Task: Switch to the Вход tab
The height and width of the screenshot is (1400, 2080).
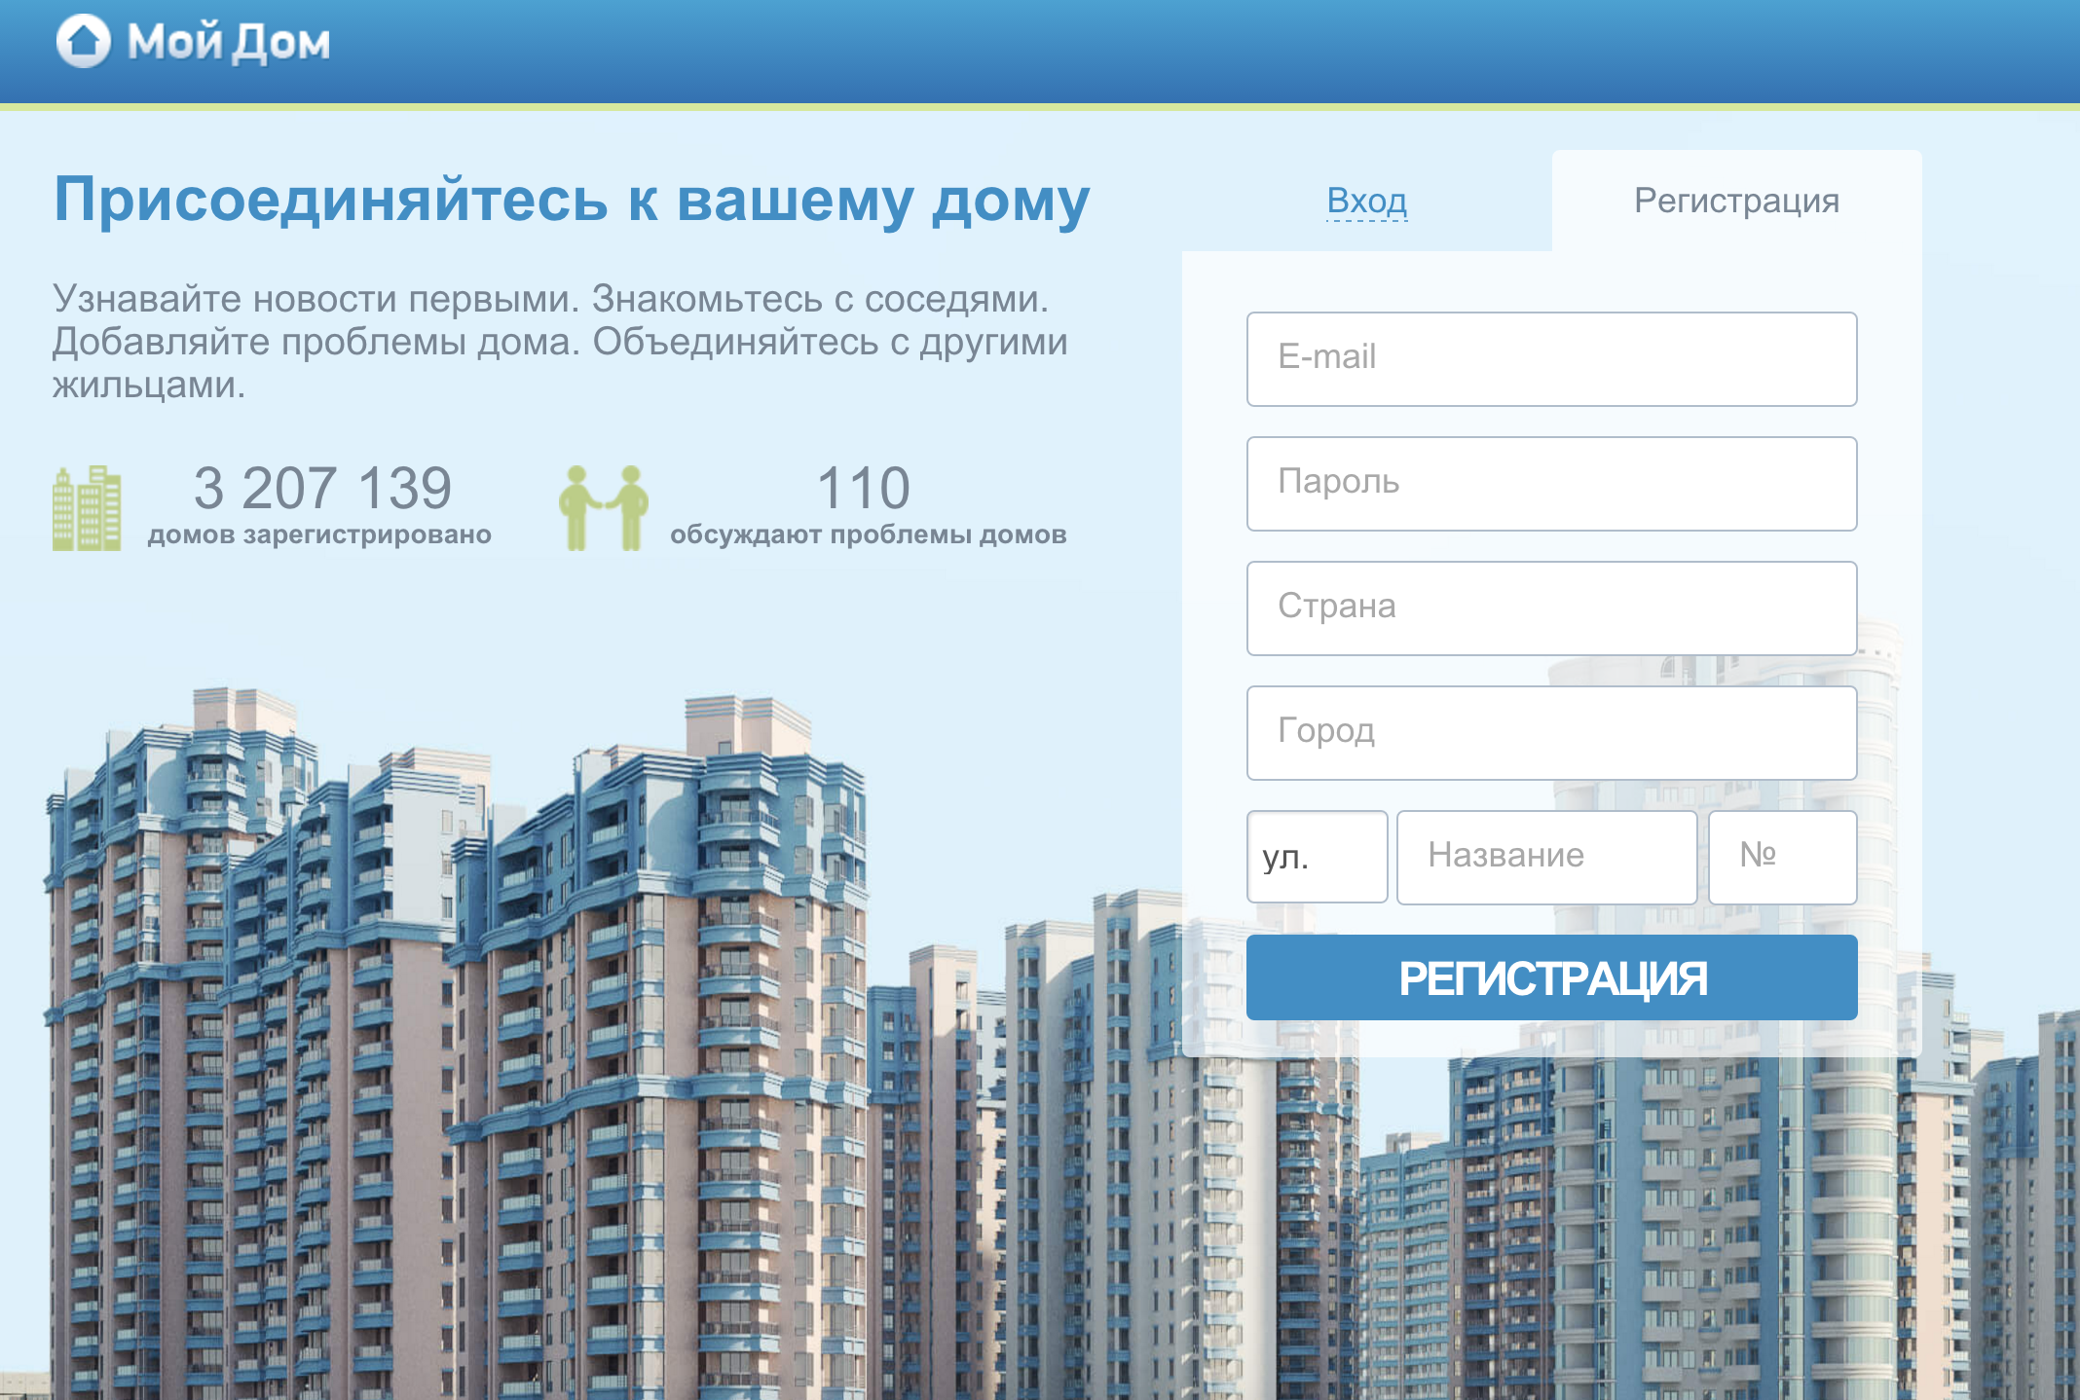Action: (1366, 201)
